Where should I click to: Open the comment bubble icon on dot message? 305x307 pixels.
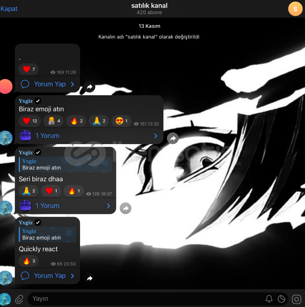[x=25, y=84]
